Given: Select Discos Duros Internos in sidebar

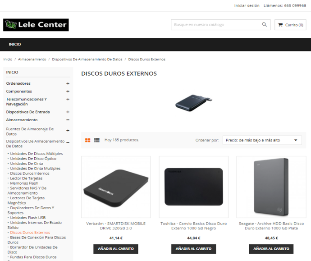Looking at the screenshot, I should coord(30,174).
